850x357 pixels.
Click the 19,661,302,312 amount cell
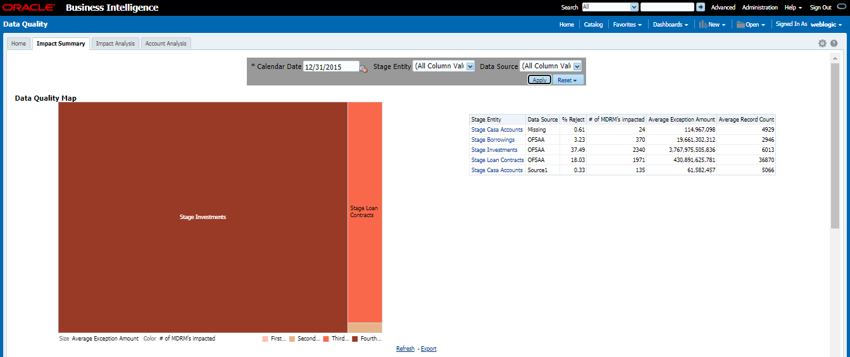(x=682, y=140)
